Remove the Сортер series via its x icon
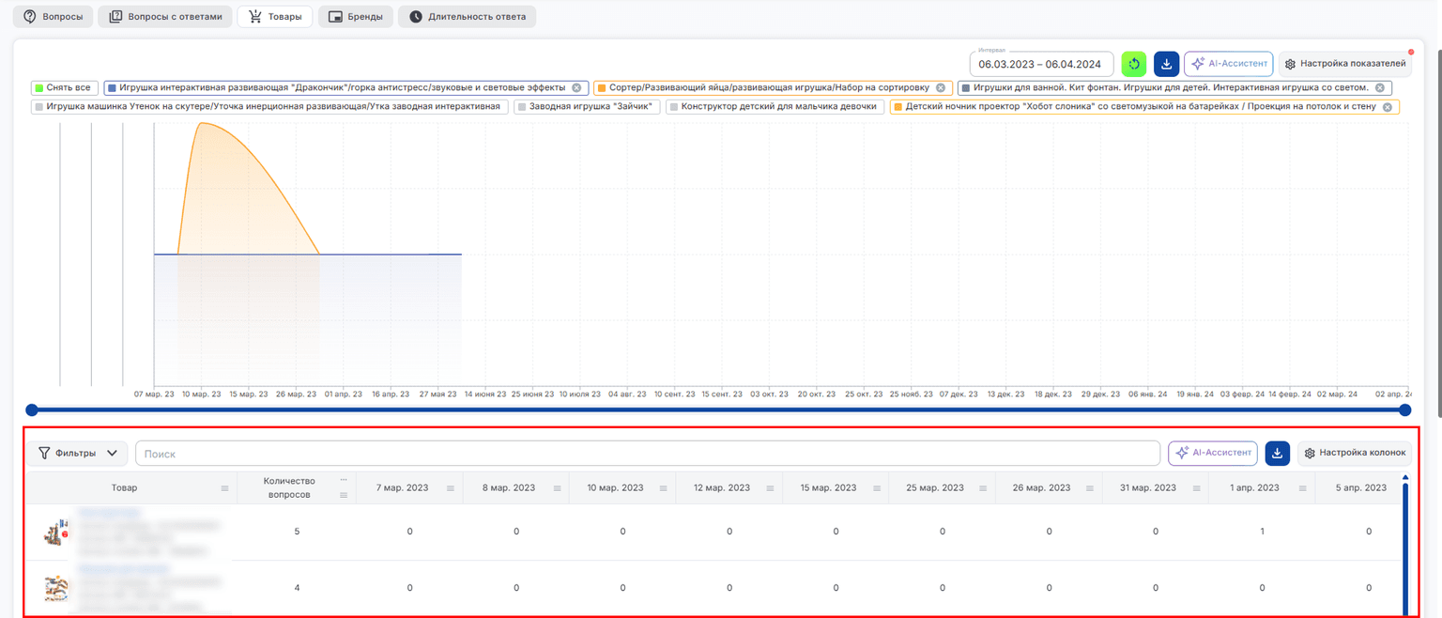 click(x=941, y=87)
